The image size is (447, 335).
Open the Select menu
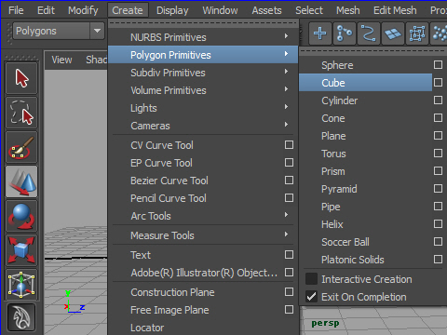pyautogui.click(x=309, y=10)
